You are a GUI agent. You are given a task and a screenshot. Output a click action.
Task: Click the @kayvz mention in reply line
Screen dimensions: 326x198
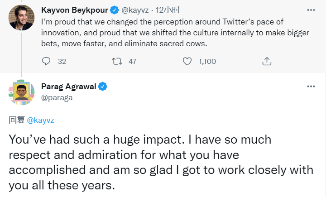point(40,120)
